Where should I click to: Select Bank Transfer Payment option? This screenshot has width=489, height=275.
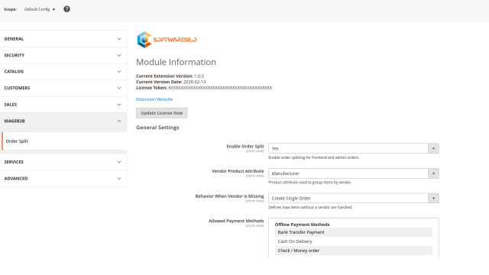coord(353,232)
